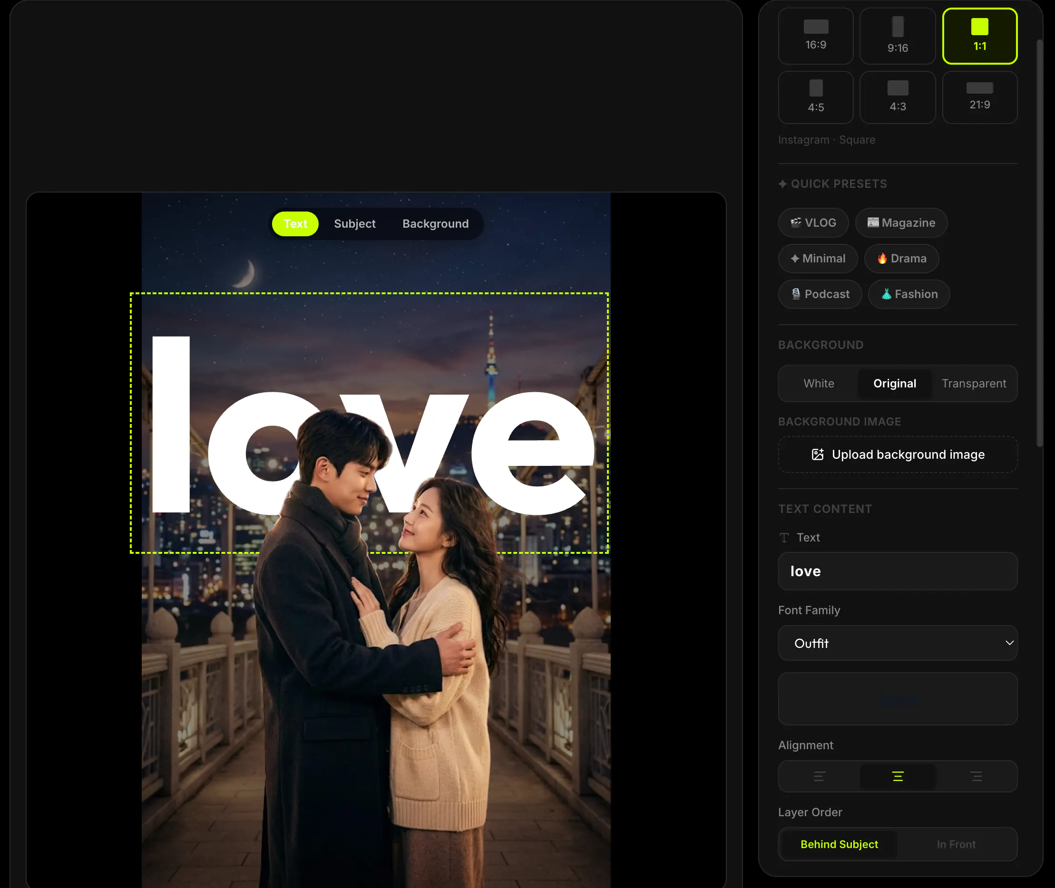Click the "Layer Order" label
1055x888 pixels.
(x=810, y=812)
